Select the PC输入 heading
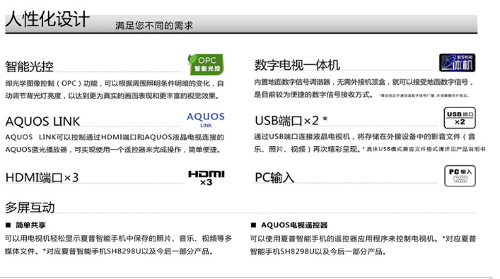Screen dimensions: 500x279 click(x=274, y=177)
